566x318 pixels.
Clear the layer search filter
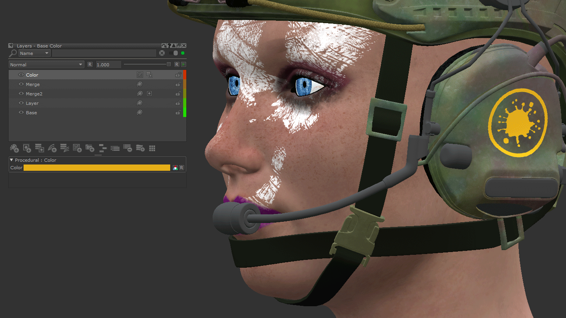point(162,53)
